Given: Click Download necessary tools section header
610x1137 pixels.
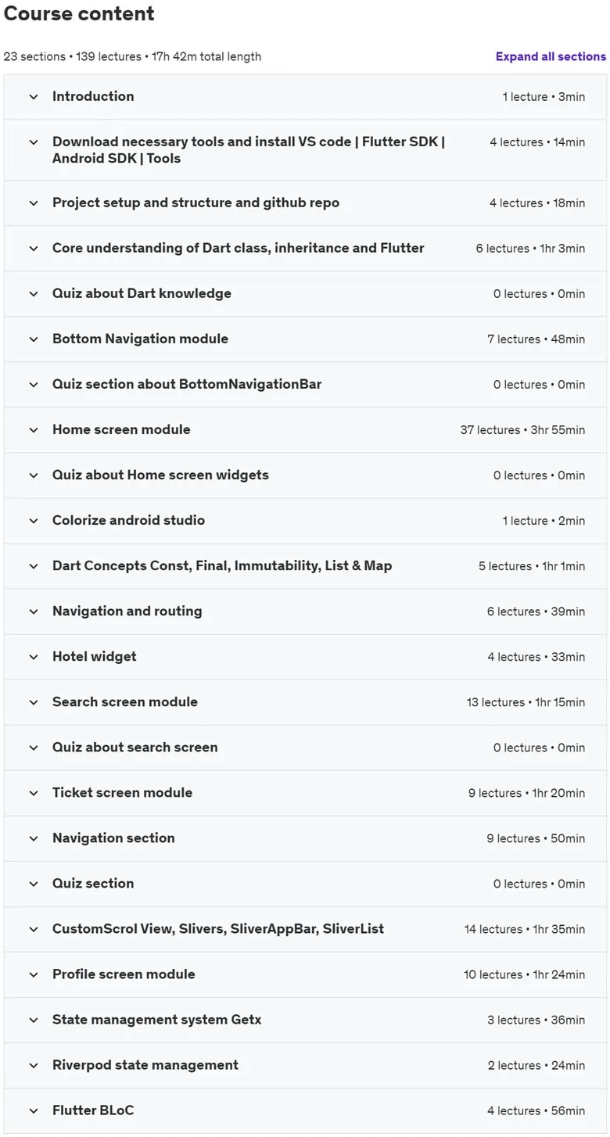Looking at the screenshot, I should click(x=305, y=150).
